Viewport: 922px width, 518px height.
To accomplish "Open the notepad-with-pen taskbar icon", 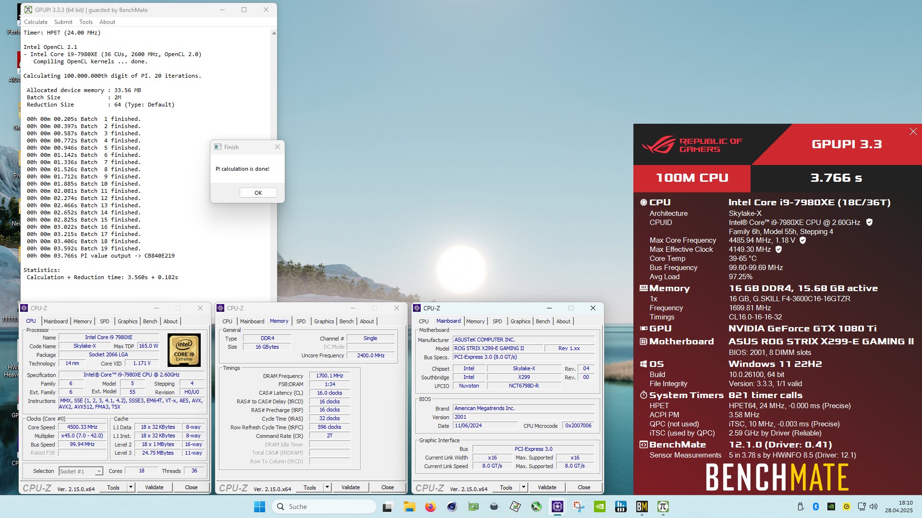I will [x=515, y=506].
